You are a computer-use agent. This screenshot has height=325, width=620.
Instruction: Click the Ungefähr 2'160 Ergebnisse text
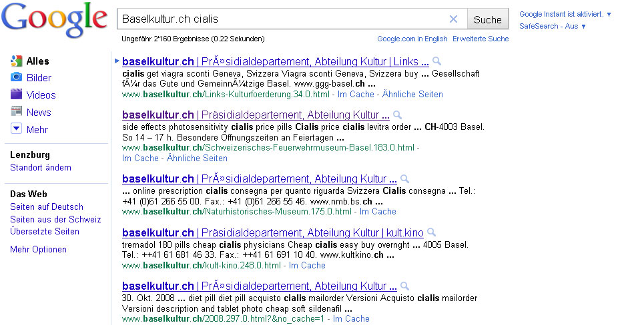point(193,39)
